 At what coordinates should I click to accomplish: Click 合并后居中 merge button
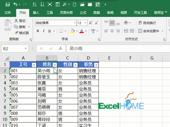coord(149,31)
